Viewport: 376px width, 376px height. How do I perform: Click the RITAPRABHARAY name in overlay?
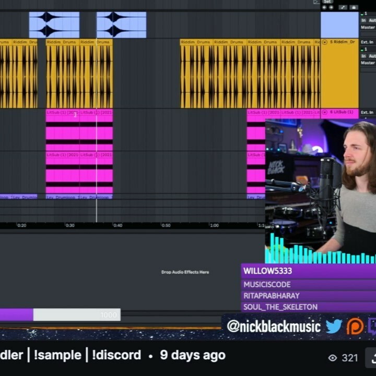pyautogui.click(x=272, y=296)
